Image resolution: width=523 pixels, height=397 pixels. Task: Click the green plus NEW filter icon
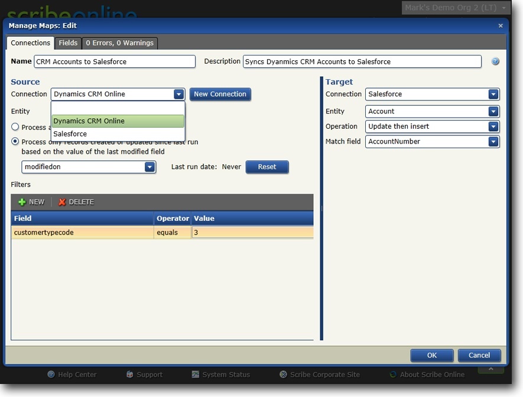pyautogui.click(x=22, y=202)
